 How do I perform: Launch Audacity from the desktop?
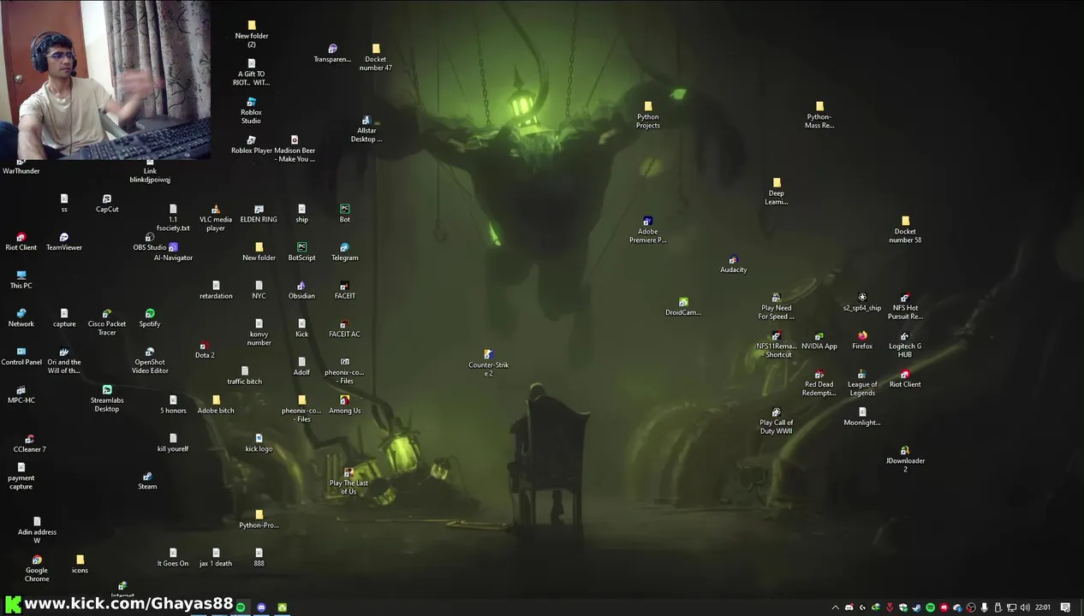[x=733, y=264]
